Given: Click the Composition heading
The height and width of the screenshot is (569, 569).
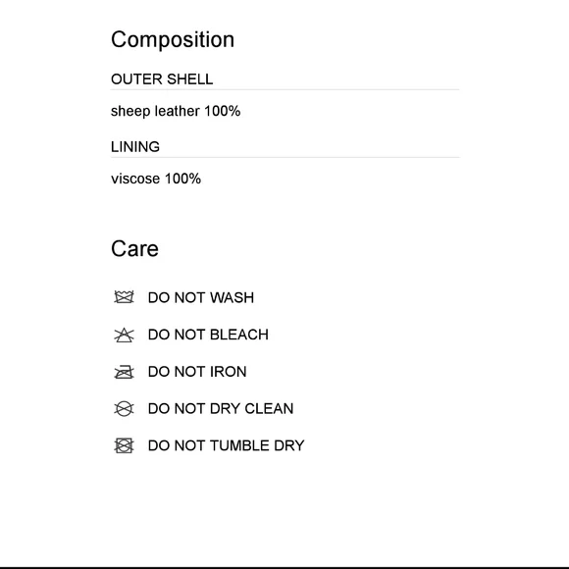Looking at the screenshot, I should coord(173,40).
